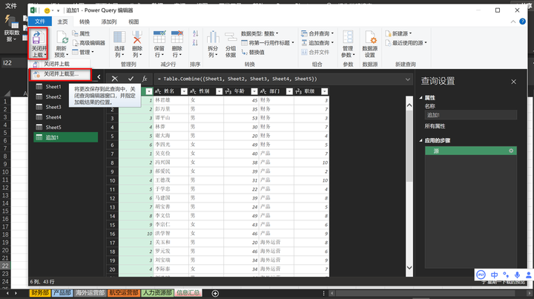The height and width of the screenshot is (299, 534).
Task: Click the query Name field 追加1
Action: 471,115
